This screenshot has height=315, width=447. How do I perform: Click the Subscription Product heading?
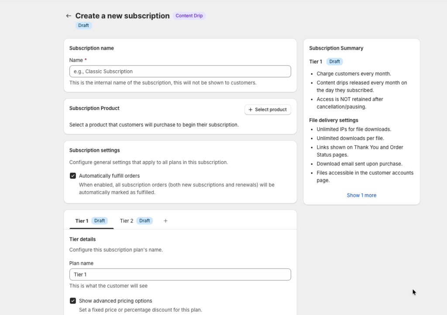pos(94,108)
